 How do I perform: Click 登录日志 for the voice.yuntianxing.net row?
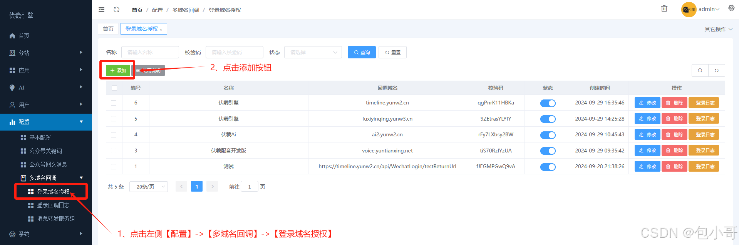pyautogui.click(x=704, y=151)
